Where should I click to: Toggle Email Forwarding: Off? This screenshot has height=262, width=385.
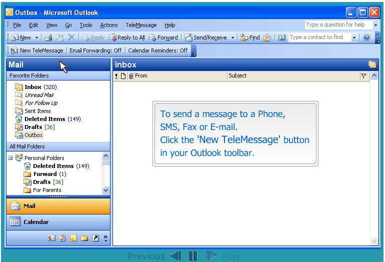pos(95,50)
